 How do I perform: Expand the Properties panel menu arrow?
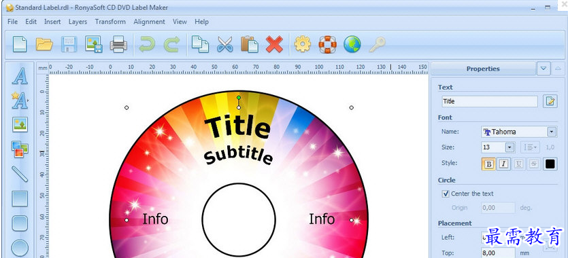544,69
